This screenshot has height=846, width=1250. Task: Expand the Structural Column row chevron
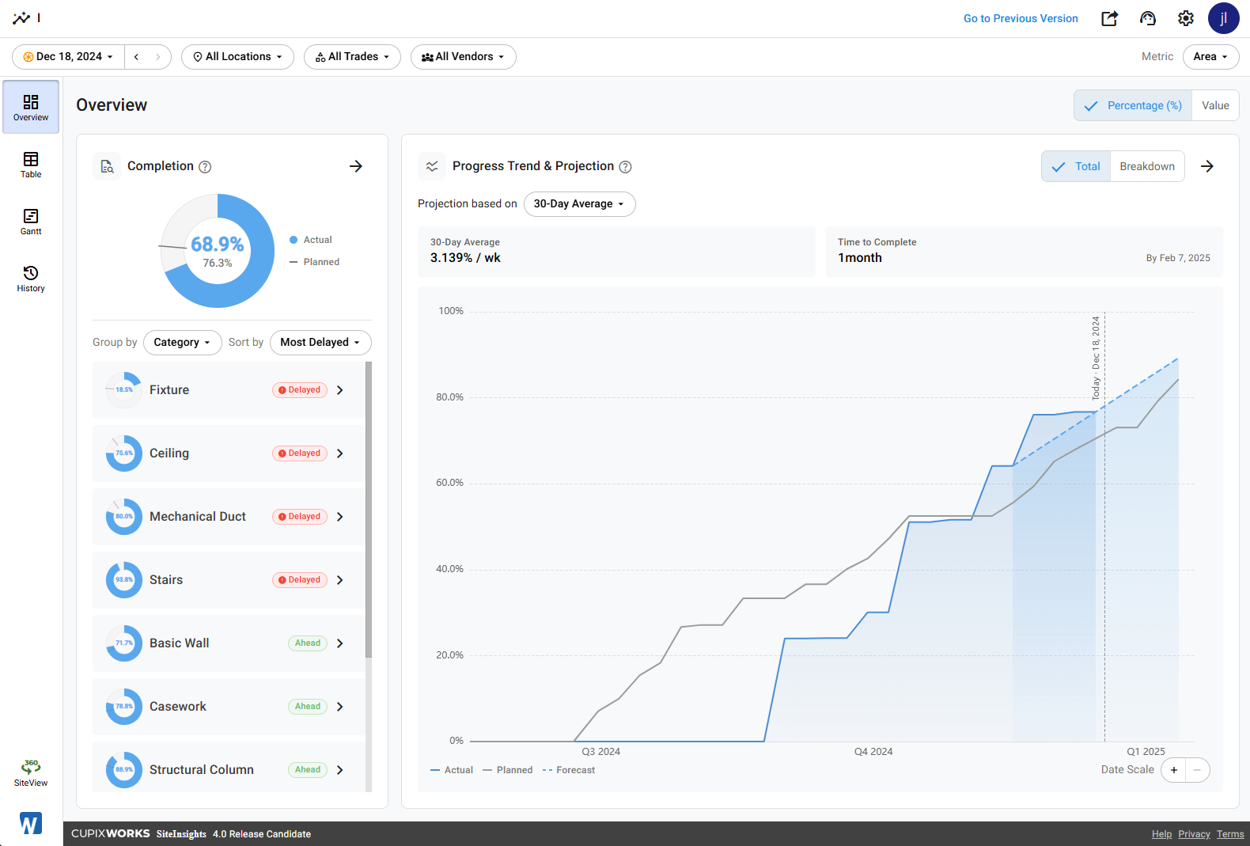[x=340, y=770]
